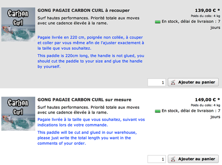
Task: Focus the quantity field for the sur mesure paddle
Action: click(x=157, y=159)
